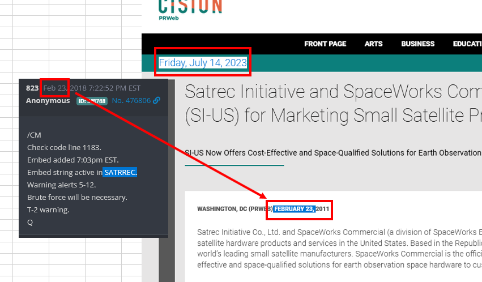Click the line T-2 warning
Image resolution: width=482 pixels, height=282 pixels.
click(x=48, y=210)
